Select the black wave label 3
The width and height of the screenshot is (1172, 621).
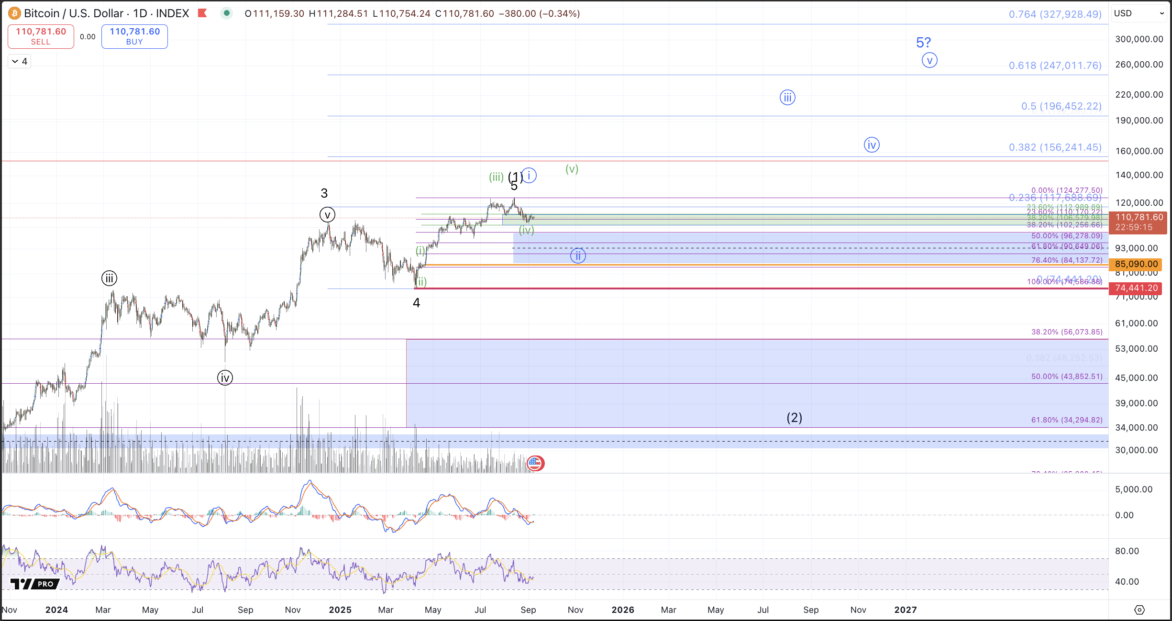[x=324, y=193]
